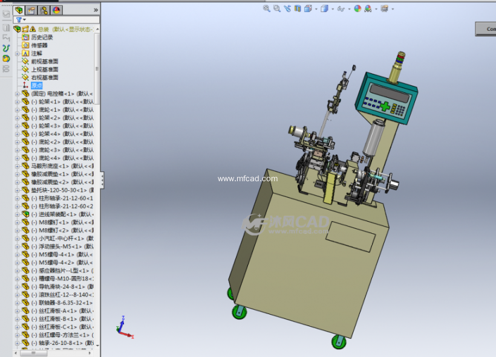Expand the (固定) 电控箱<1> component
This screenshot has width=496, height=357.
18,94
